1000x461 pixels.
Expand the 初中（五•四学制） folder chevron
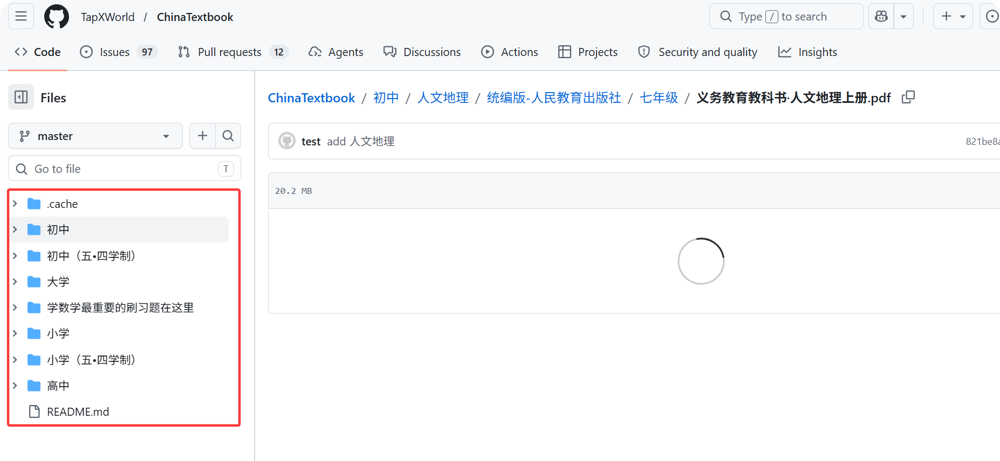[15, 255]
